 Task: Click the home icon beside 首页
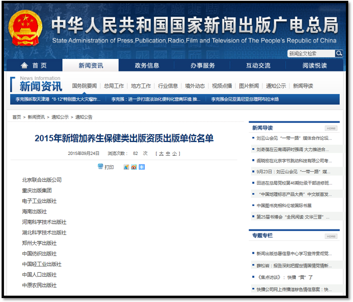coord(25,66)
